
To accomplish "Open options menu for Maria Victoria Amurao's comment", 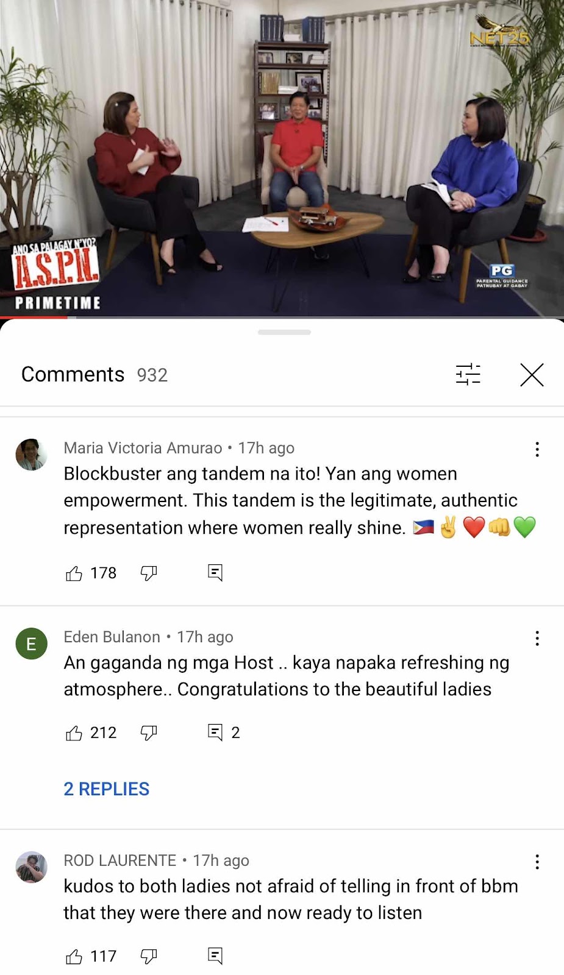I will click(537, 449).
